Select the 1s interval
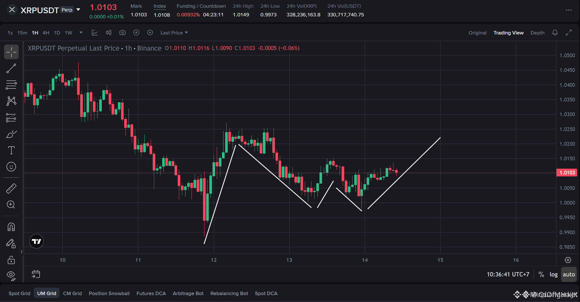This screenshot has width=580, height=302. (10, 33)
